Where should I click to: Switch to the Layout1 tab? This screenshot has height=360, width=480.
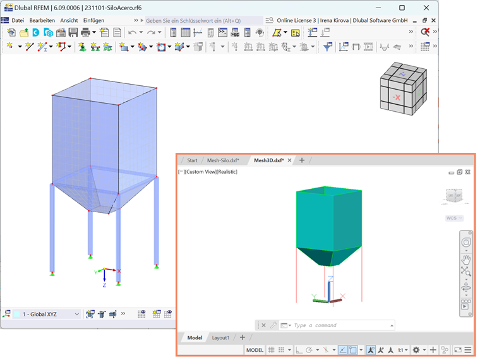pyautogui.click(x=220, y=338)
